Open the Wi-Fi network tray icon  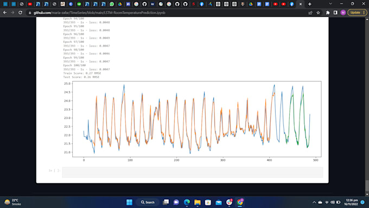tap(327, 202)
